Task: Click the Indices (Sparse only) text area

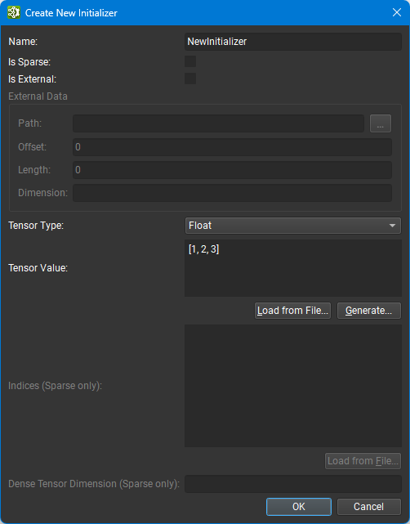Action: click(293, 386)
